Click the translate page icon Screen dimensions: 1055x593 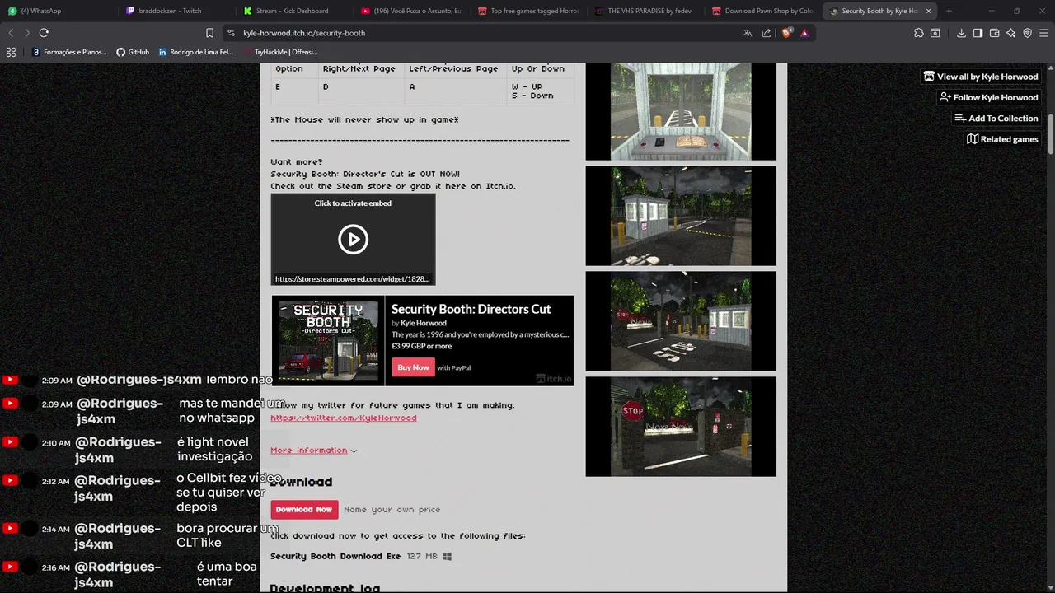point(748,33)
